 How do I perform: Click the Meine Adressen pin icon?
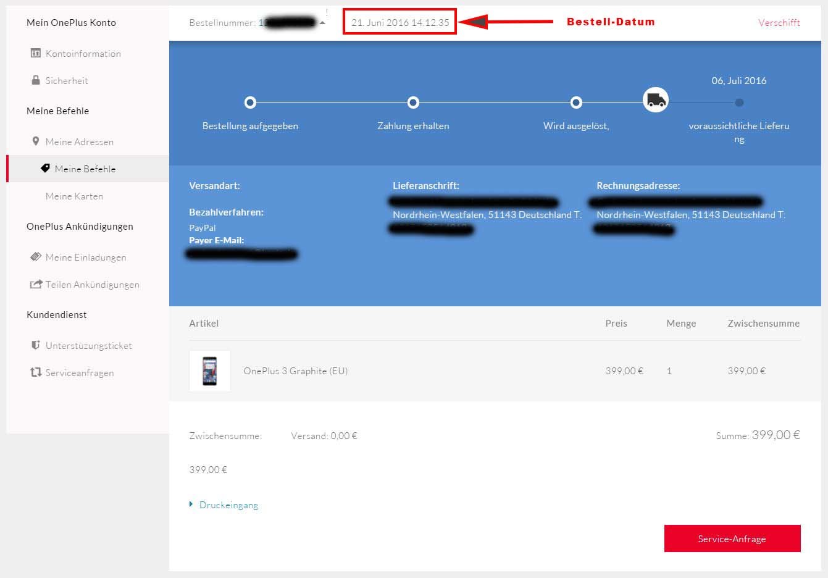tap(36, 141)
